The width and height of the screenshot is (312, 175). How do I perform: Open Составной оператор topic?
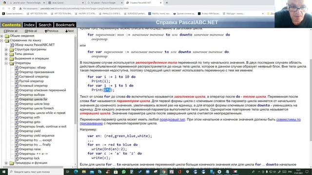pyautogui.click(x=34, y=77)
